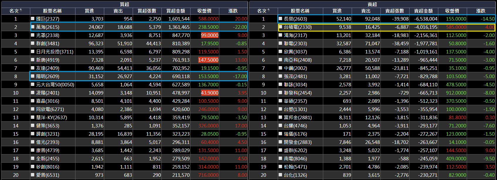Mark the checkbox next to 新唐(4919)

pyautogui.click(x=33, y=60)
